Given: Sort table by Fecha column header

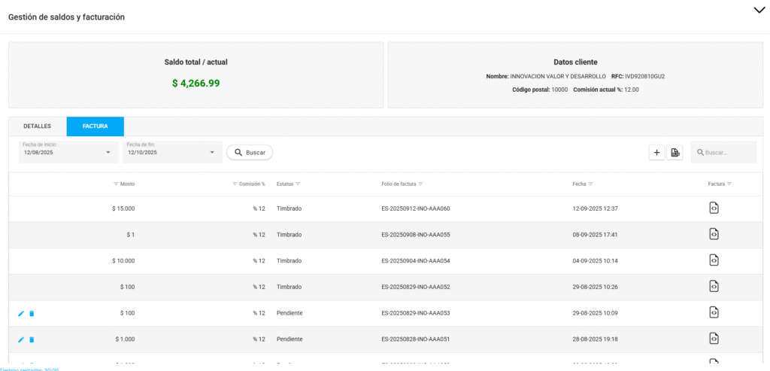Looking at the screenshot, I should click(579, 184).
